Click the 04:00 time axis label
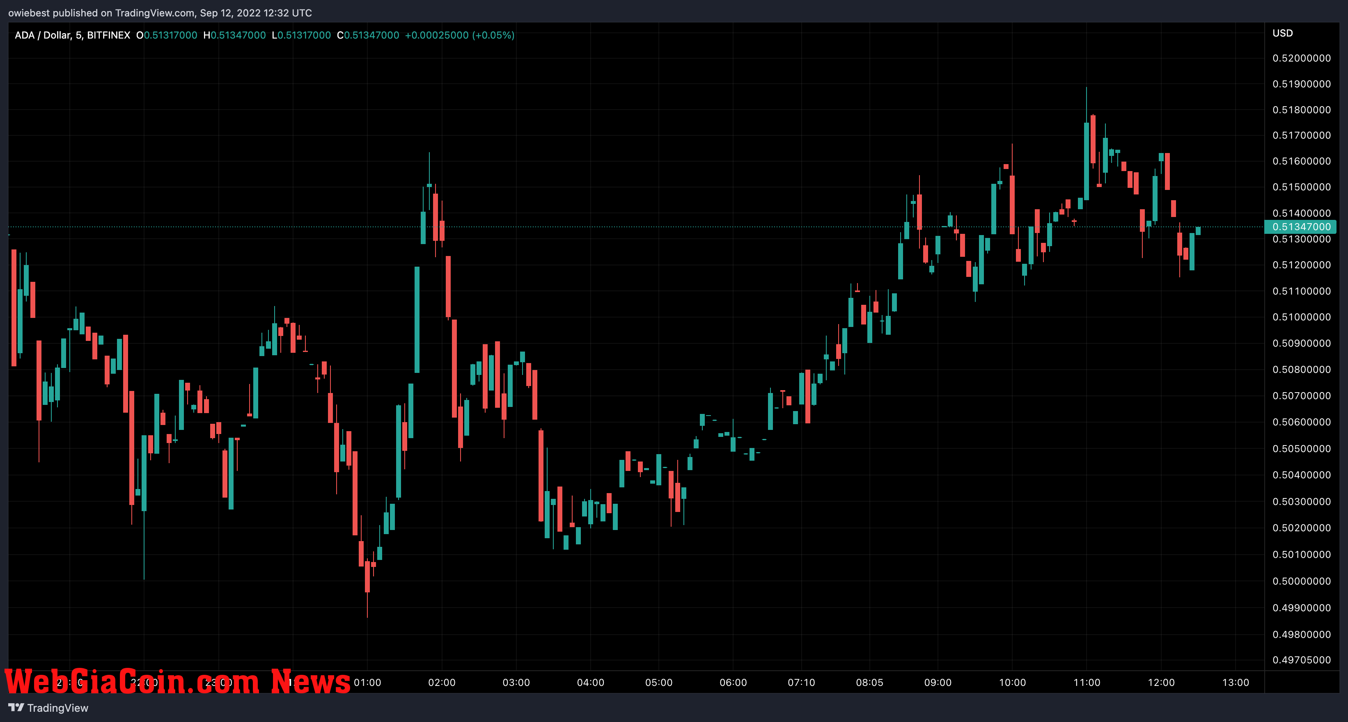 [590, 683]
